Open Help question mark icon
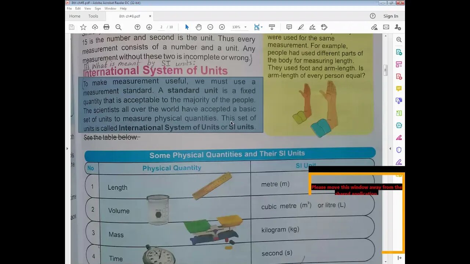 373,16
